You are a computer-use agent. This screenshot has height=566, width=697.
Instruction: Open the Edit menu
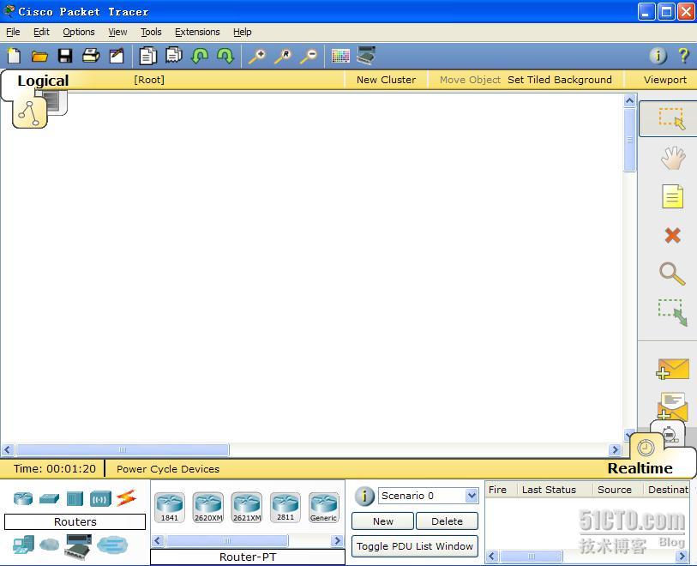41,32
